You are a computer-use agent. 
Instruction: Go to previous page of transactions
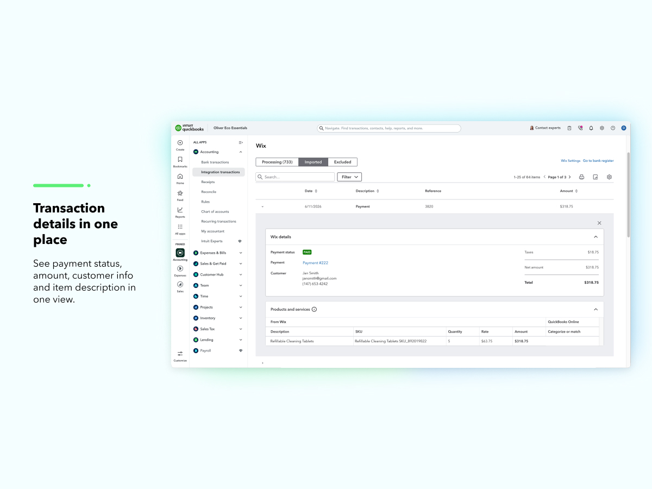(544, 177)
